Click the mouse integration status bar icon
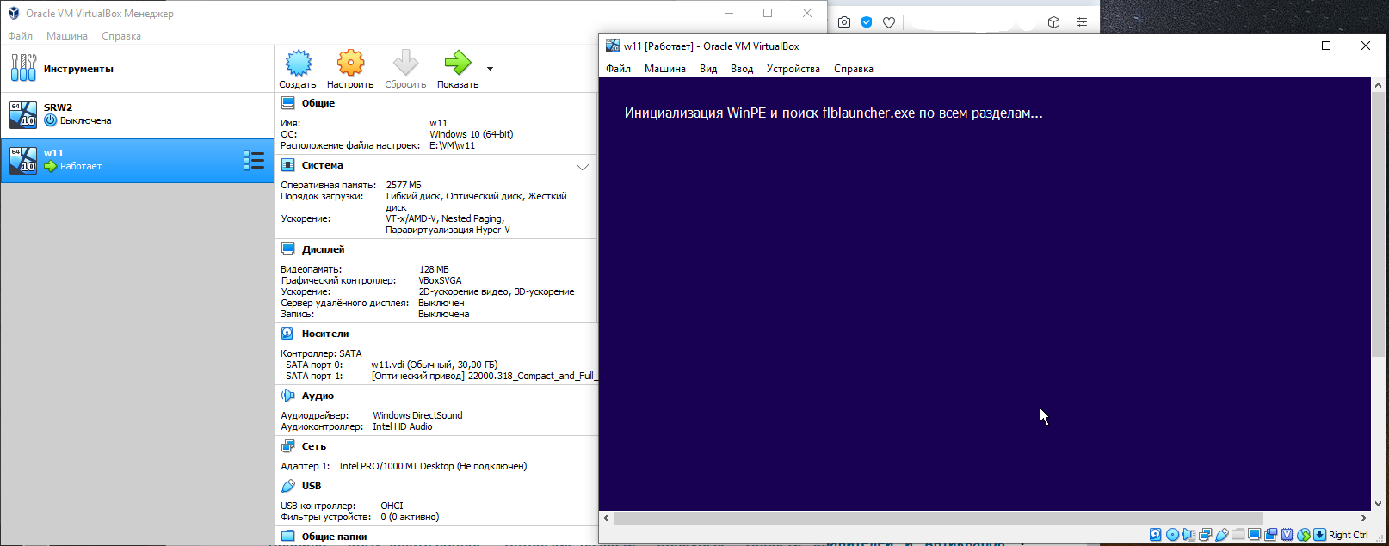1389x546 pixels. click(1303, 535)
